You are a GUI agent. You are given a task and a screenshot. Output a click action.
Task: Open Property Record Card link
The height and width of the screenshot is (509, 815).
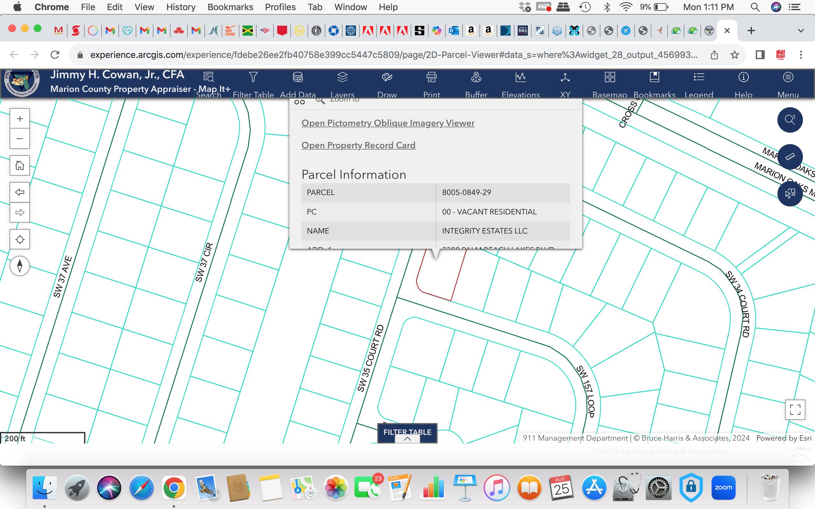point(358,145)
